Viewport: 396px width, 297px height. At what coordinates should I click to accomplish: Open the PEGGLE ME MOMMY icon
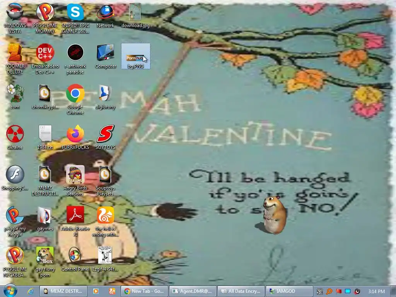tap(45, 18)
